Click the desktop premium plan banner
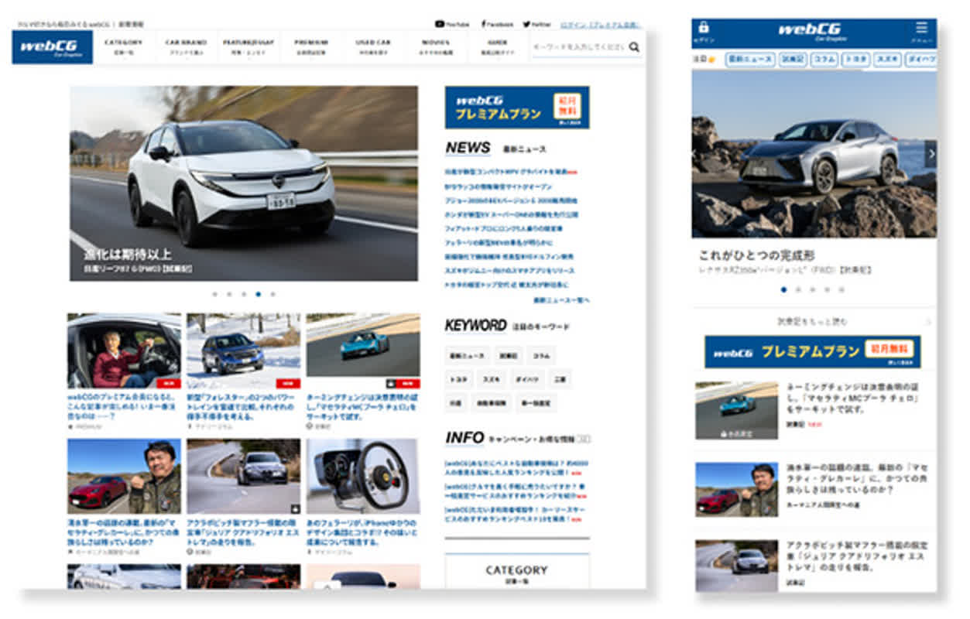The width and height of the screenshot is (970, 619). point(516,108)
